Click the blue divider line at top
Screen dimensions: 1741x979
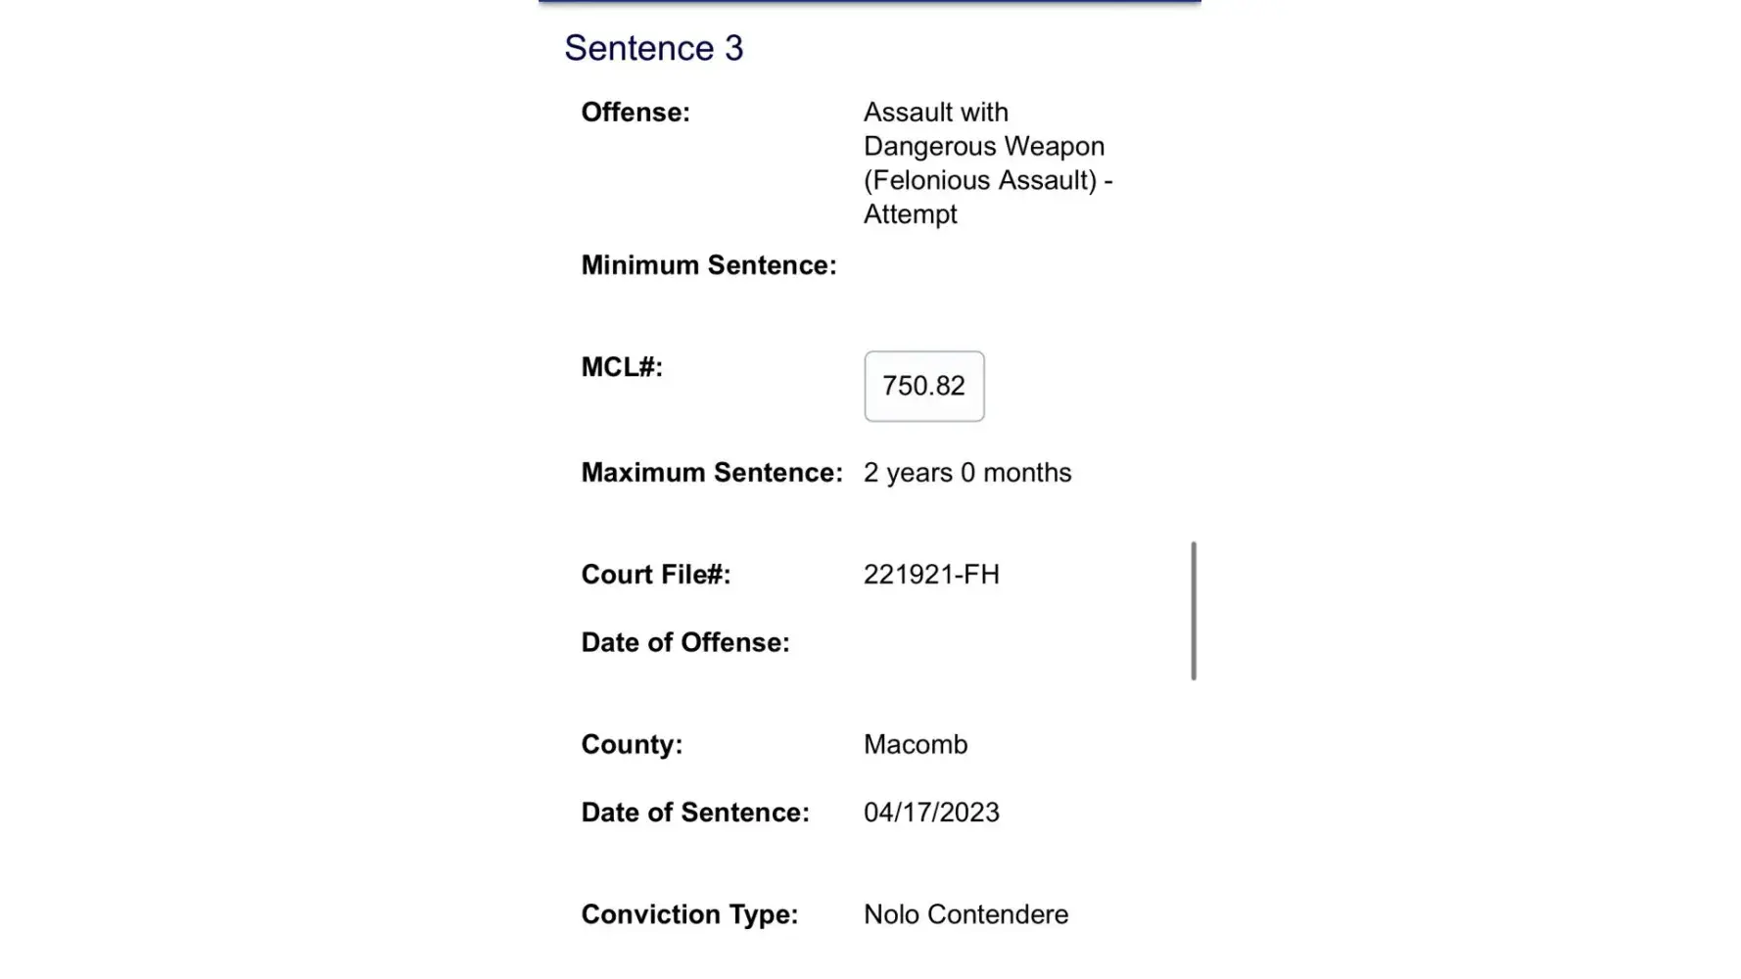[870, 2]
